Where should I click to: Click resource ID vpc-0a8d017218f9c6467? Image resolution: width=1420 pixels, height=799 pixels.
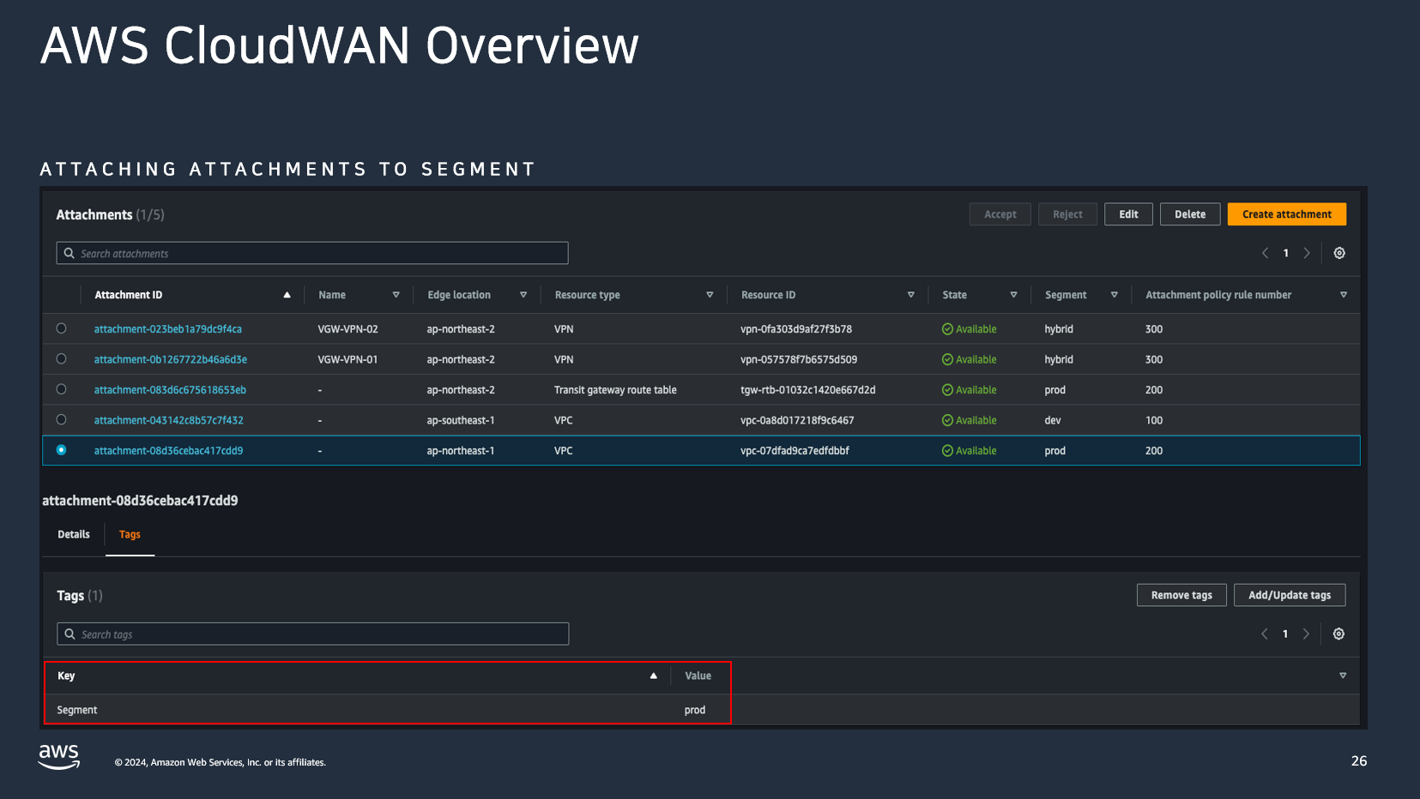[x=797, y=420]
